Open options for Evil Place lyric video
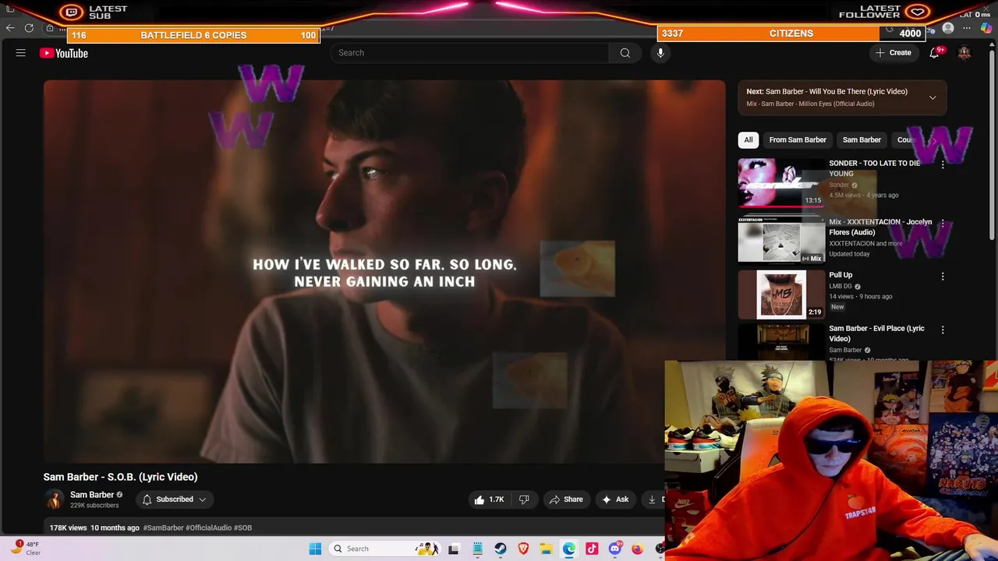The width and height of the screenshot is (998, 561). [943, 330]
